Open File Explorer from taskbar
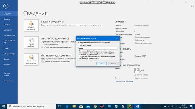The height and width of the screenshot is (109, 195). [x=74, y=106]
